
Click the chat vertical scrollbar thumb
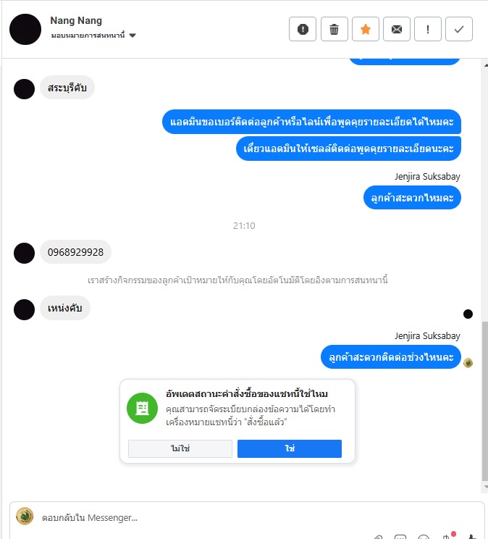point(484,401)
